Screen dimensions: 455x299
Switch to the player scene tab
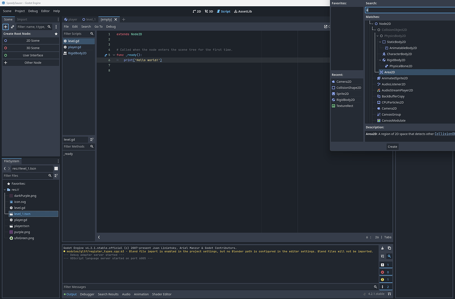coord(71,19)
